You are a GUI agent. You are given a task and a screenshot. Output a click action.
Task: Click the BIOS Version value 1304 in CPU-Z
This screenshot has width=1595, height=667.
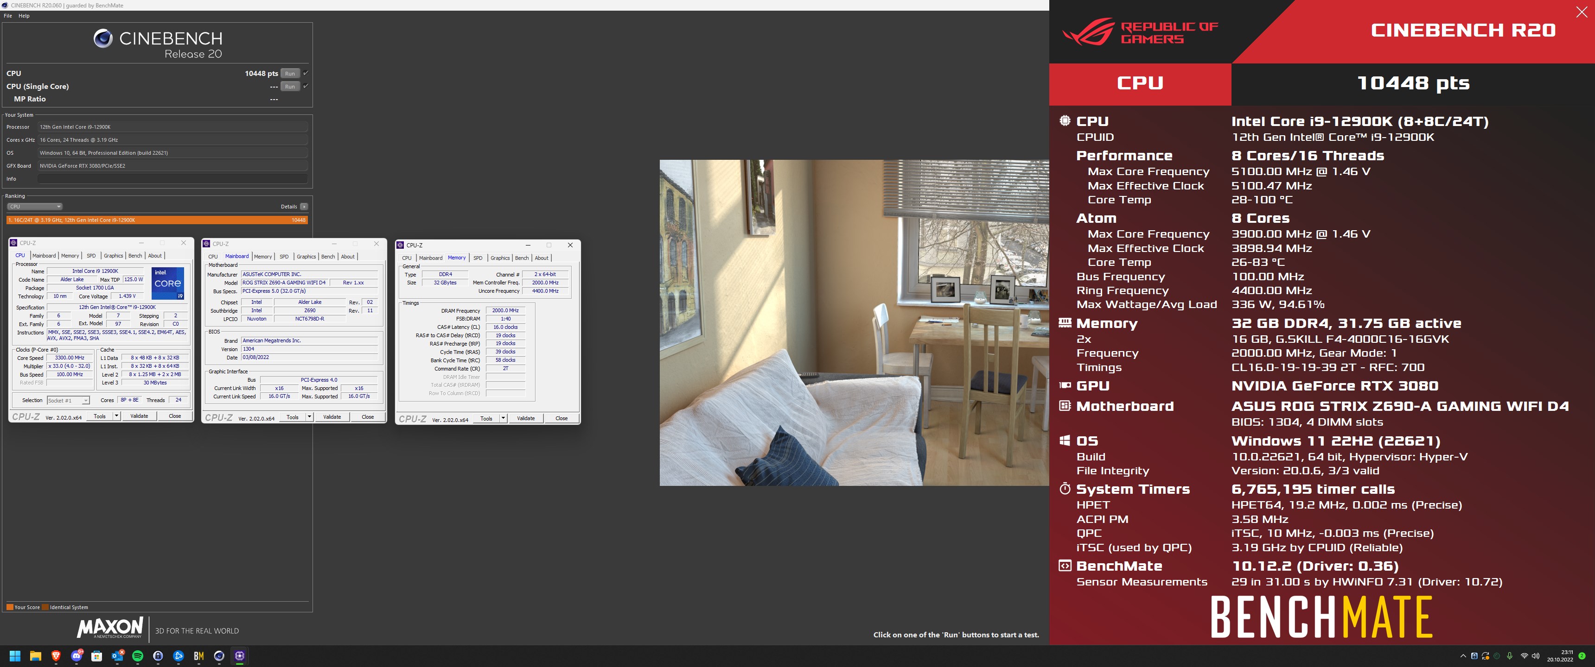click(309, 349)
